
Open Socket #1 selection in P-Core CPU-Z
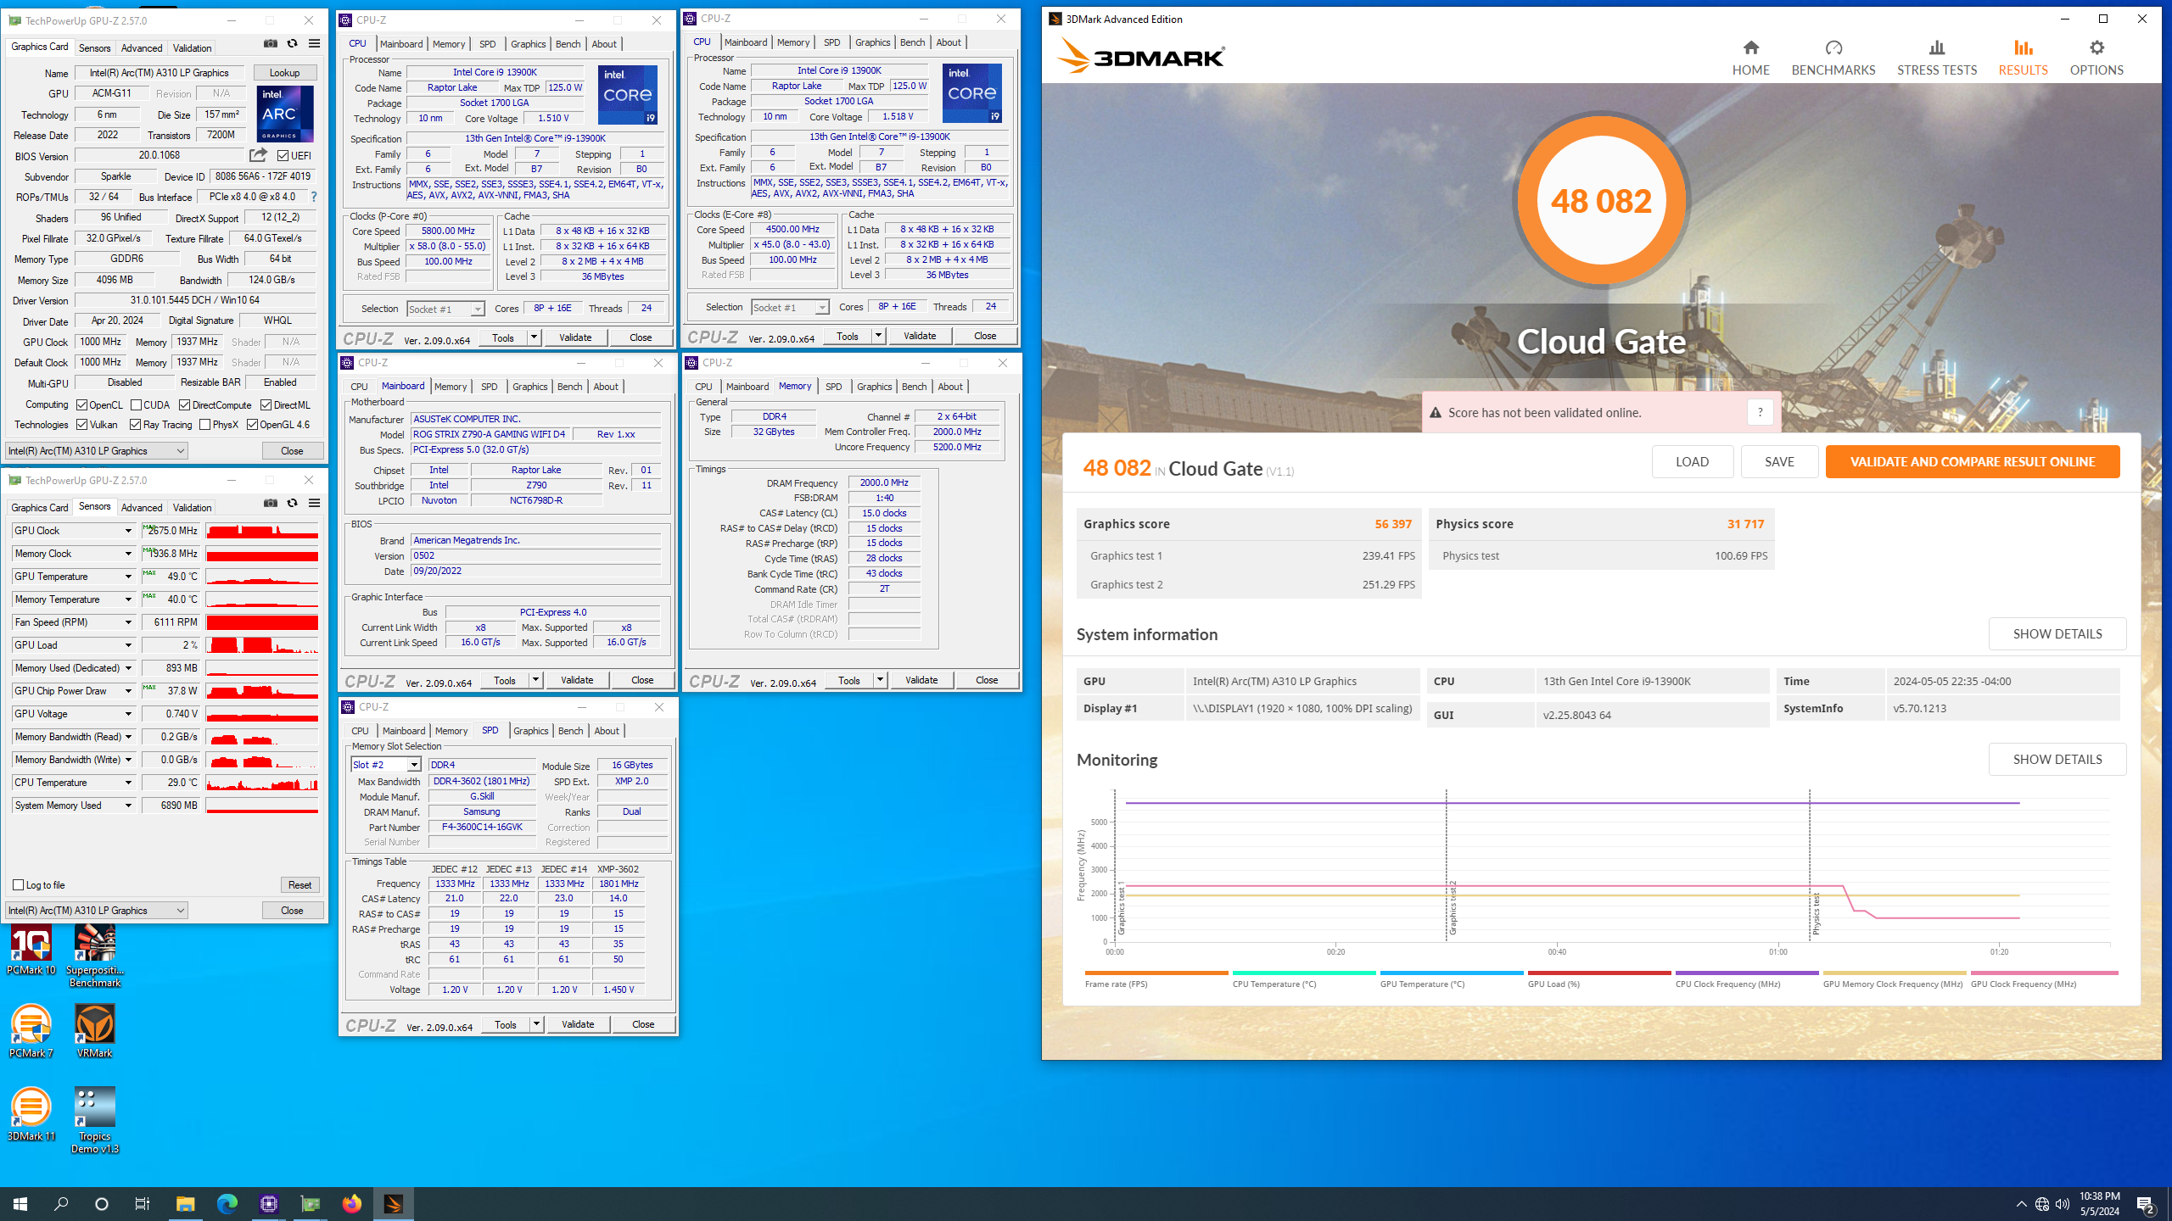click(445, 309)
